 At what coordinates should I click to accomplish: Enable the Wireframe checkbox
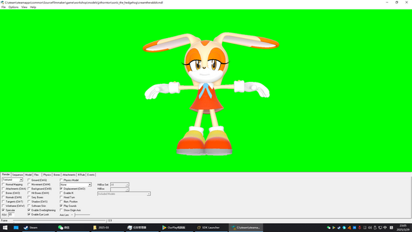point(3,206)
